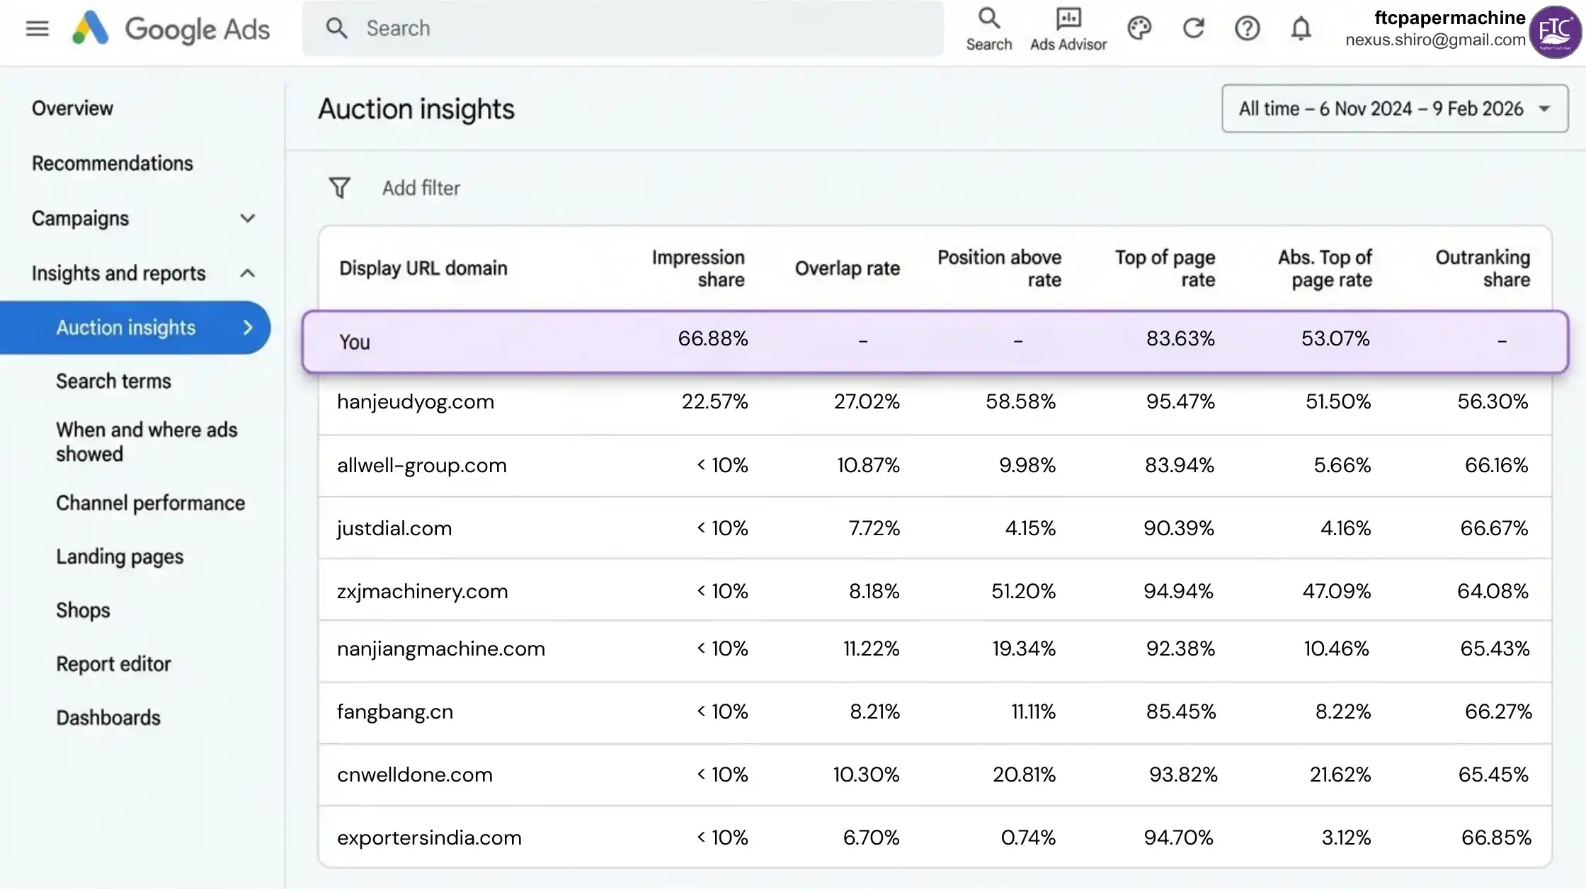Open the Ads Advisor panel
The image size is (1586, 892).
click(x=1068, y=29)
